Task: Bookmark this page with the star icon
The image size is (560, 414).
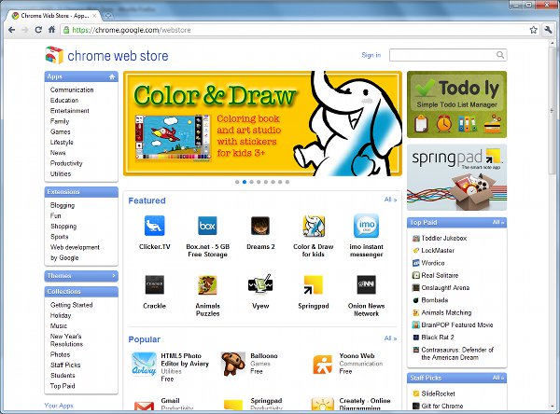Action: [533, 30]
